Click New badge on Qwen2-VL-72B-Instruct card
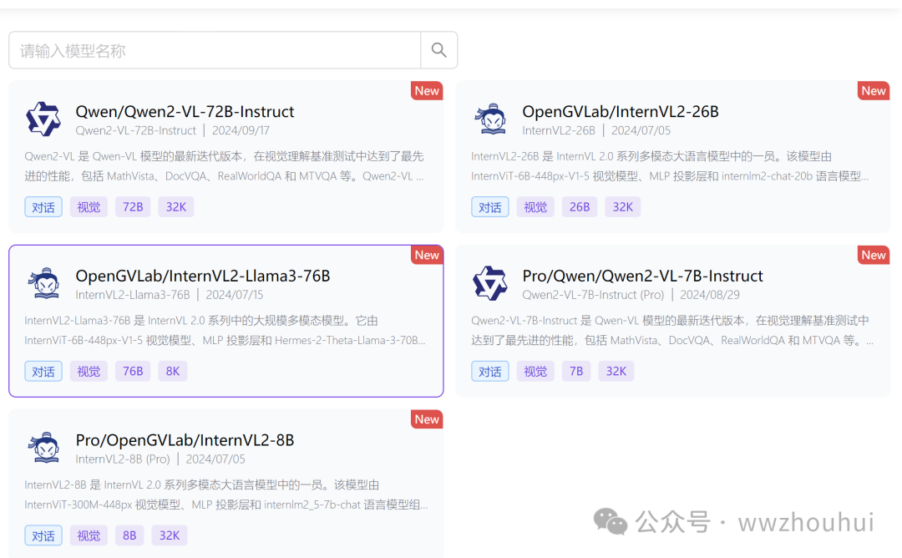 click(x=427, y=90)
